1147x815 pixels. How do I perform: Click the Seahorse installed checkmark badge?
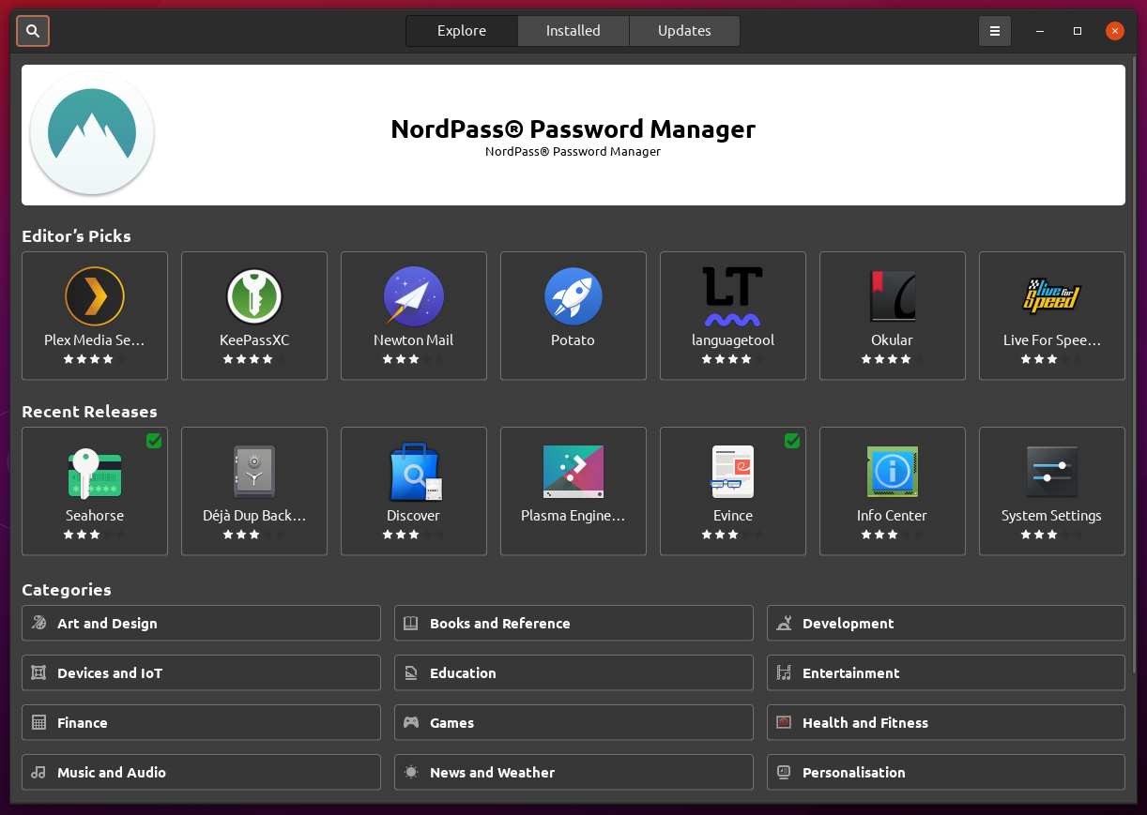154,441
